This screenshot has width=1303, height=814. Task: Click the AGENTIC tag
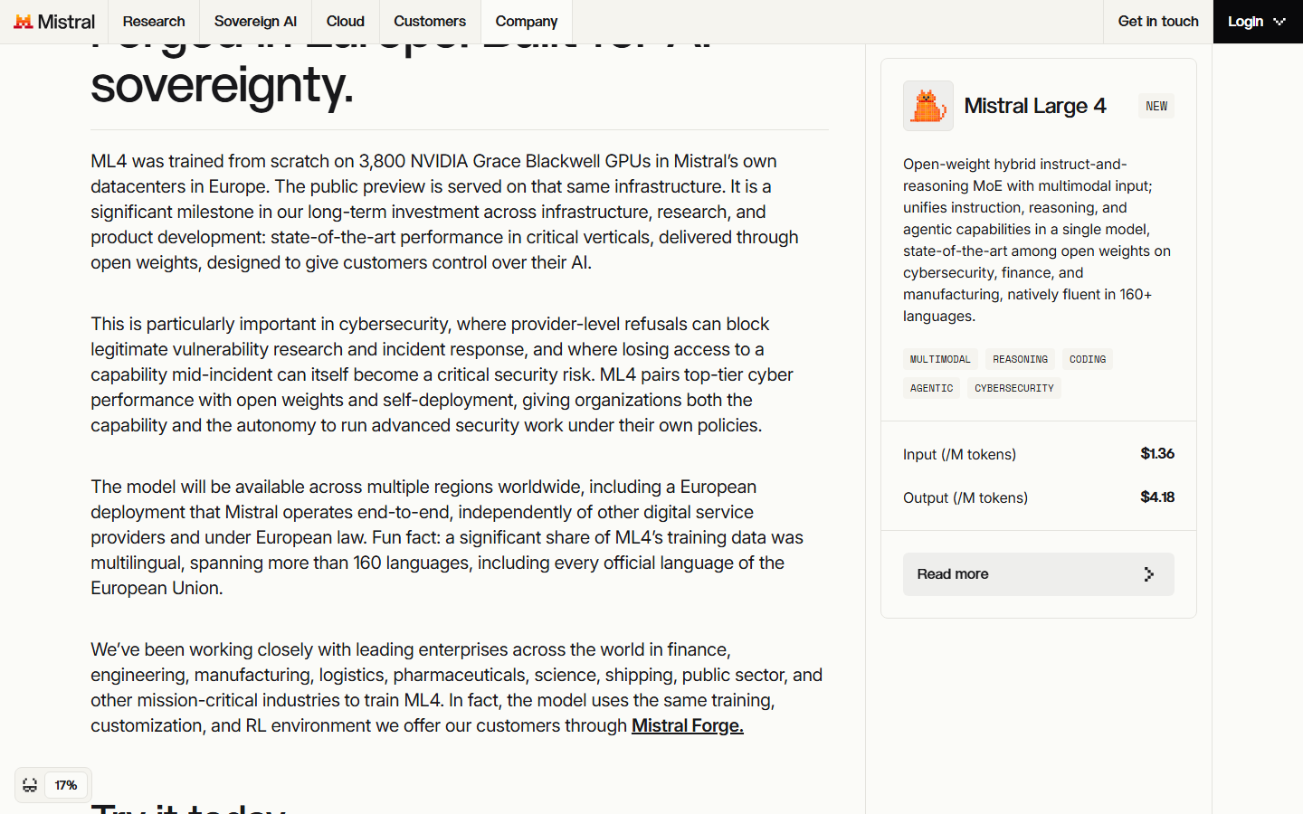click(932, 388)
